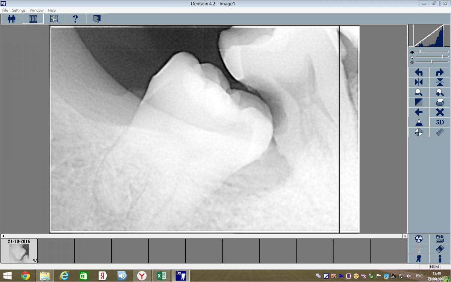Toggle the film strip view button
Image resolution: width=451 pixels, height=282 pixels.
coord(33,19)
